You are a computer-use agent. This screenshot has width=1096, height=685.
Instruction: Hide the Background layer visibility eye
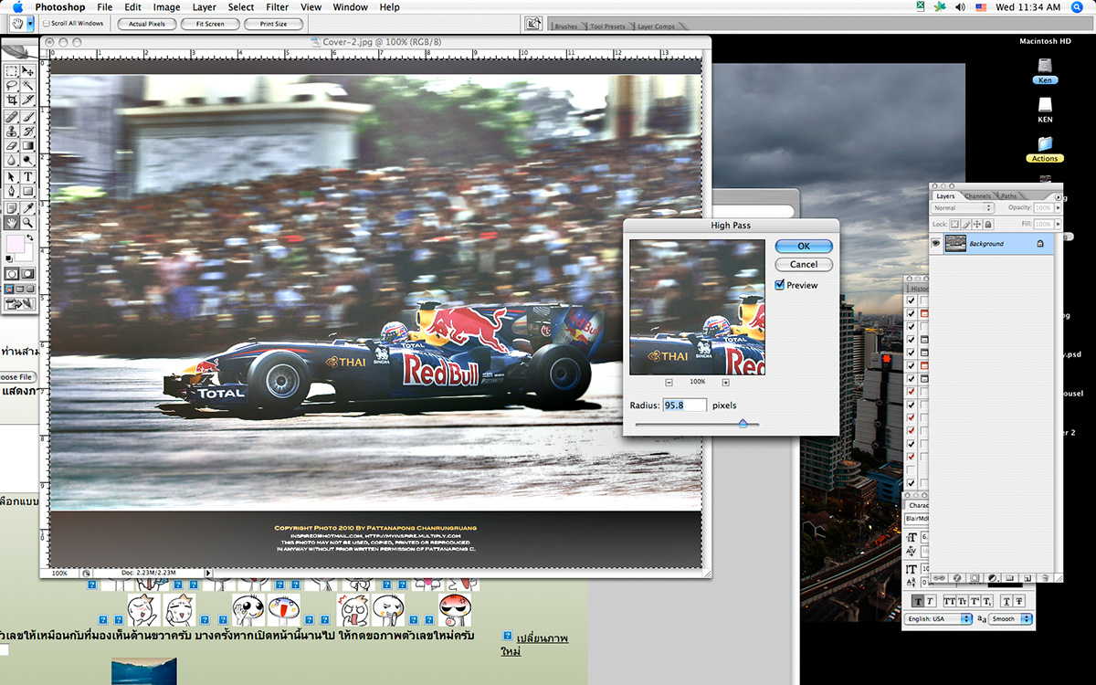click(x=936, y=244)
